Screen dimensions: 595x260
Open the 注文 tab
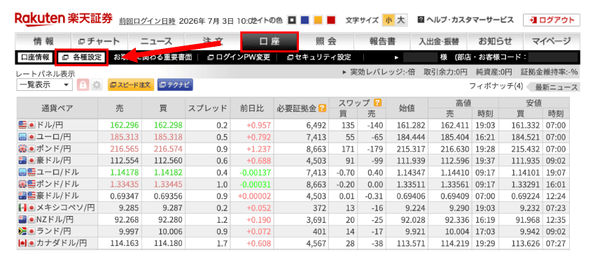pos(213,41)
